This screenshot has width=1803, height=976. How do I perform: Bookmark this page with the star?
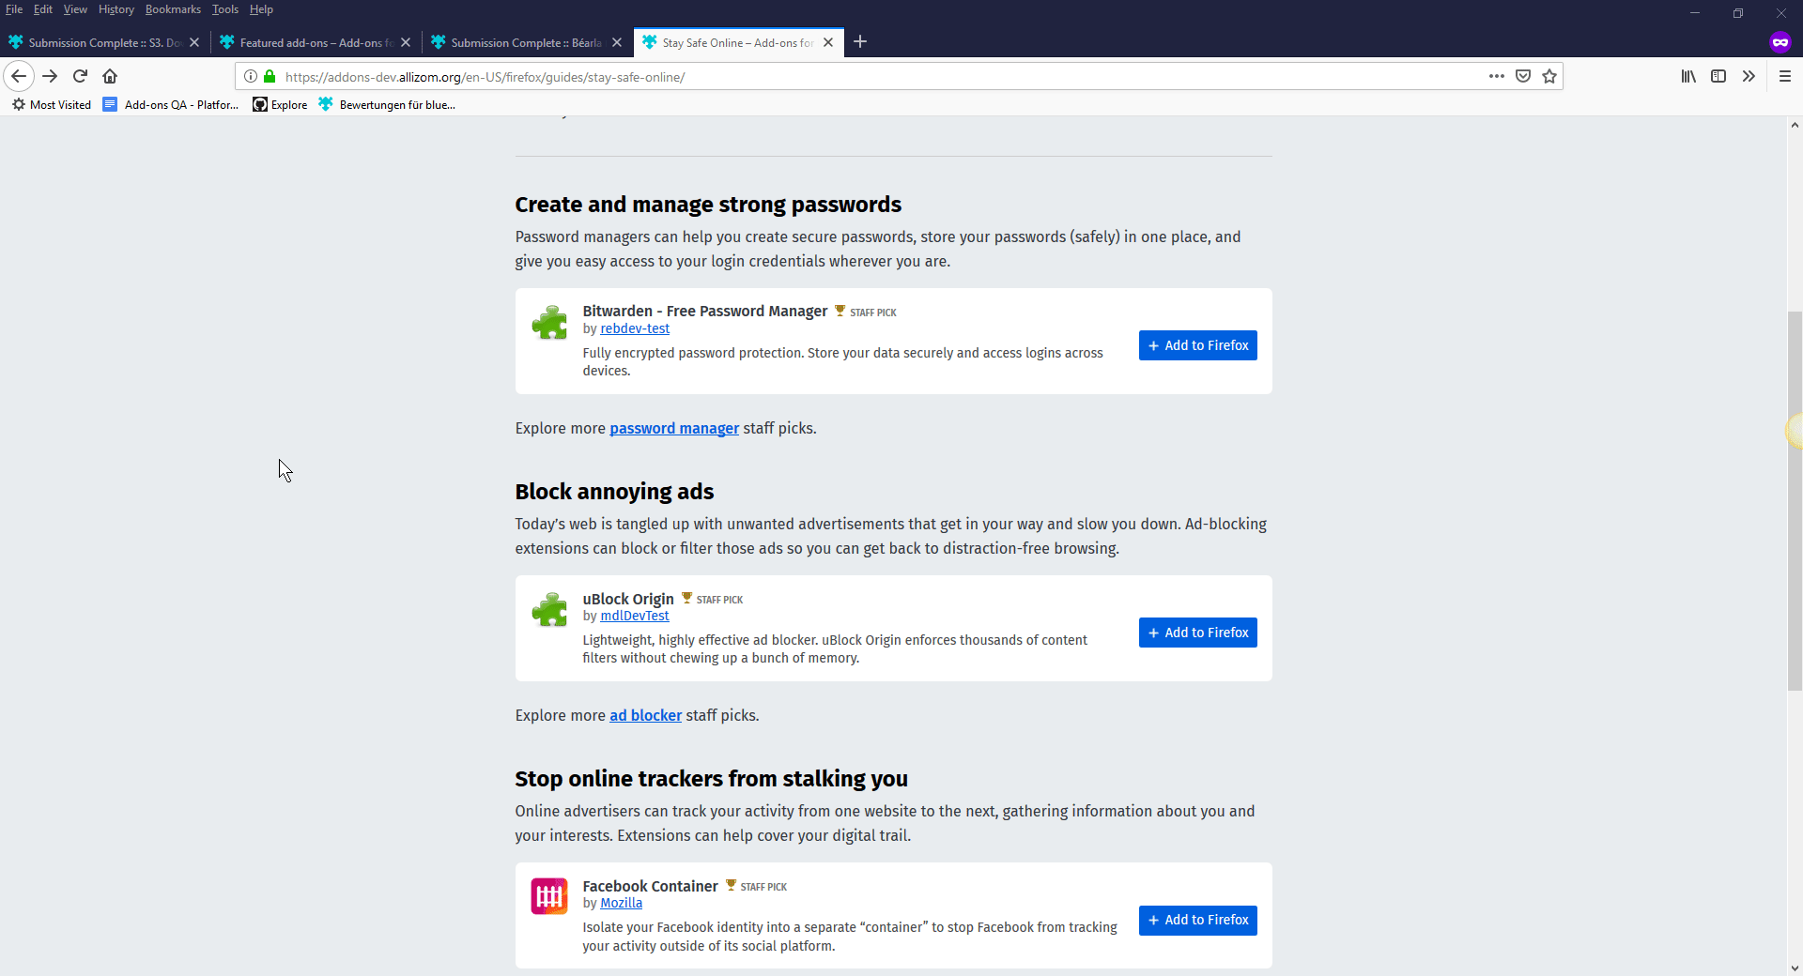click(1549, 76)
